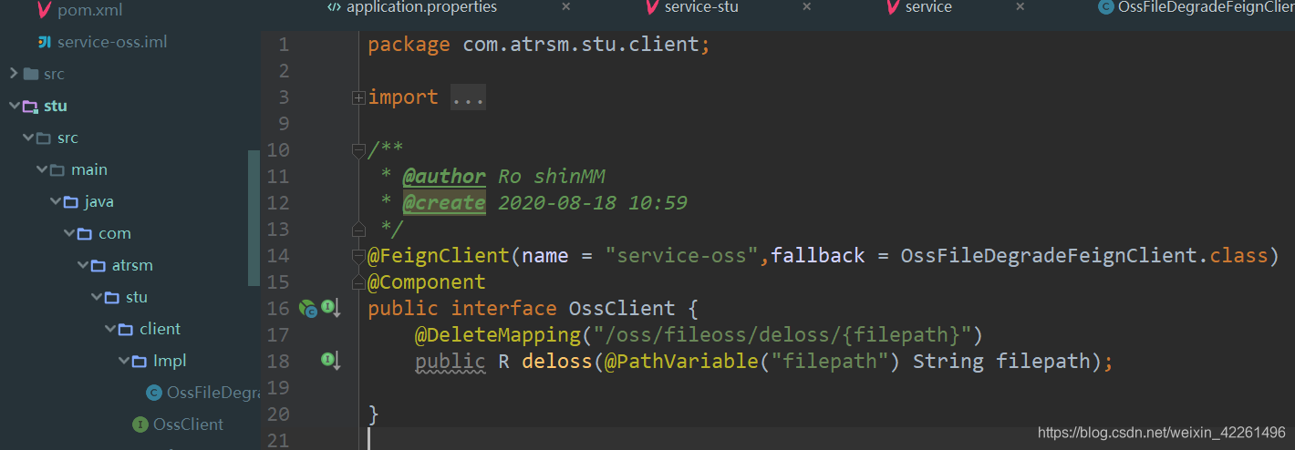The height and width of the screenshot is (450, 1295).
Task: Click the @DeleteMapping annotation
Action: (x=498, y=335)
